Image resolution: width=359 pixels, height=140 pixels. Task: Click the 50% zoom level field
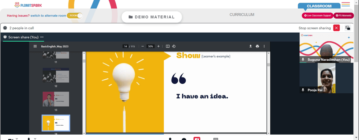150,46
